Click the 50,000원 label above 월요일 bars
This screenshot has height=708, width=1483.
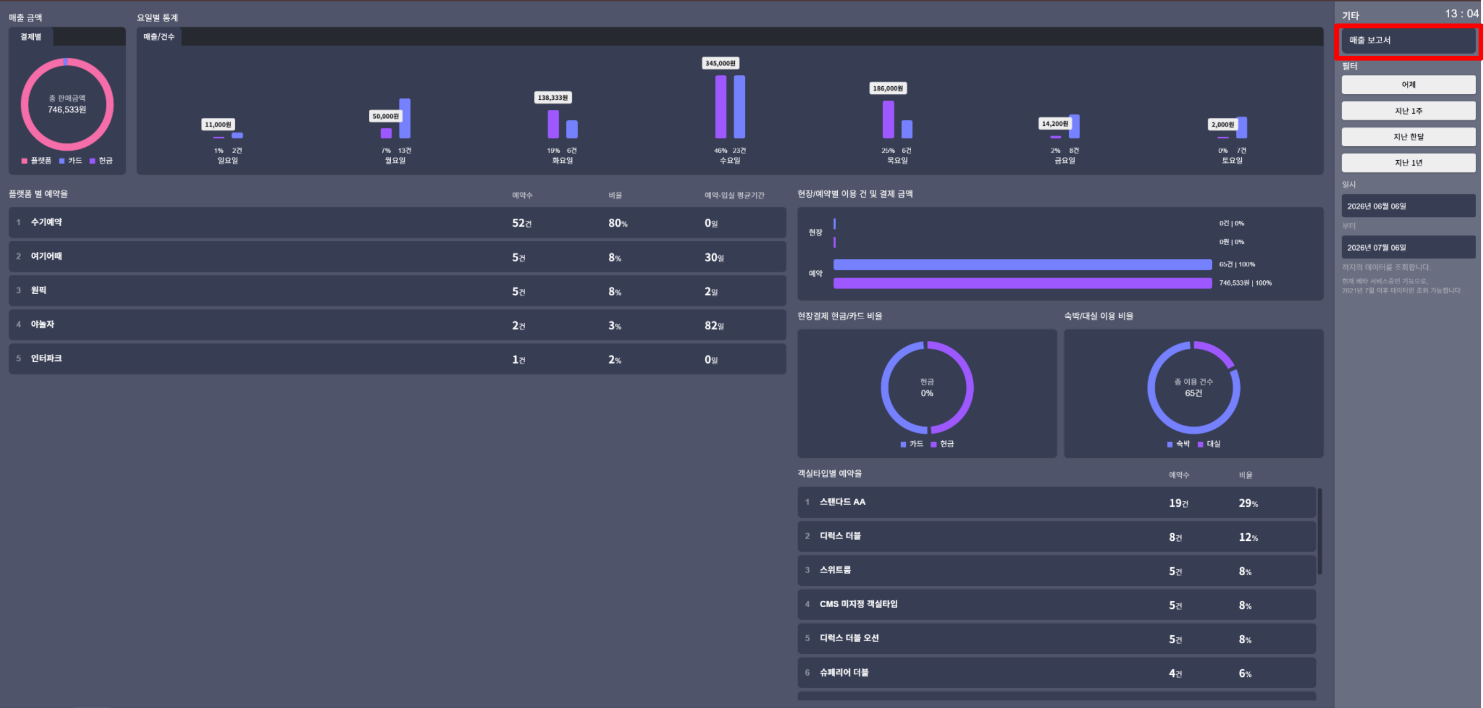(x=385, y=116)
